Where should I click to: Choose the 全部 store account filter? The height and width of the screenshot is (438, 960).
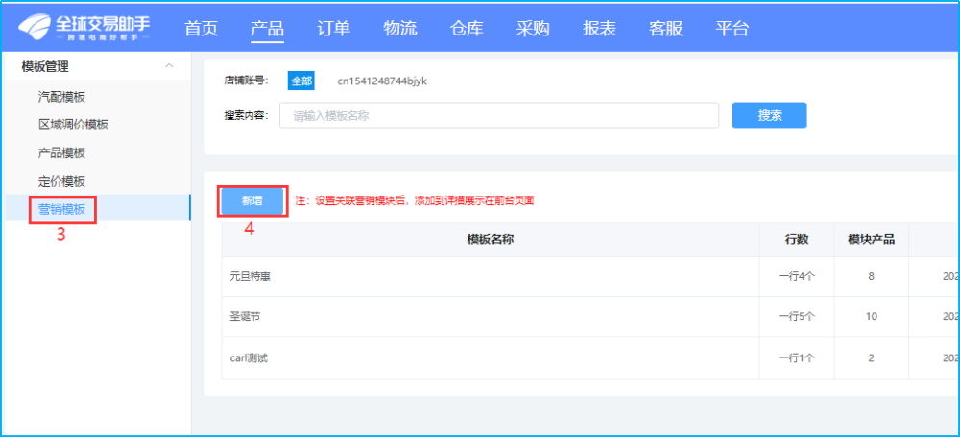[301, 81]
